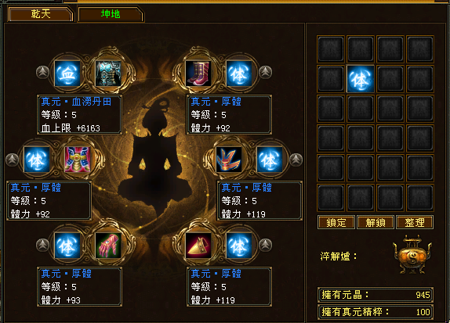Switch to the 乾天 tab
Viewport: 450px width, 323px height.
point(41,14)
